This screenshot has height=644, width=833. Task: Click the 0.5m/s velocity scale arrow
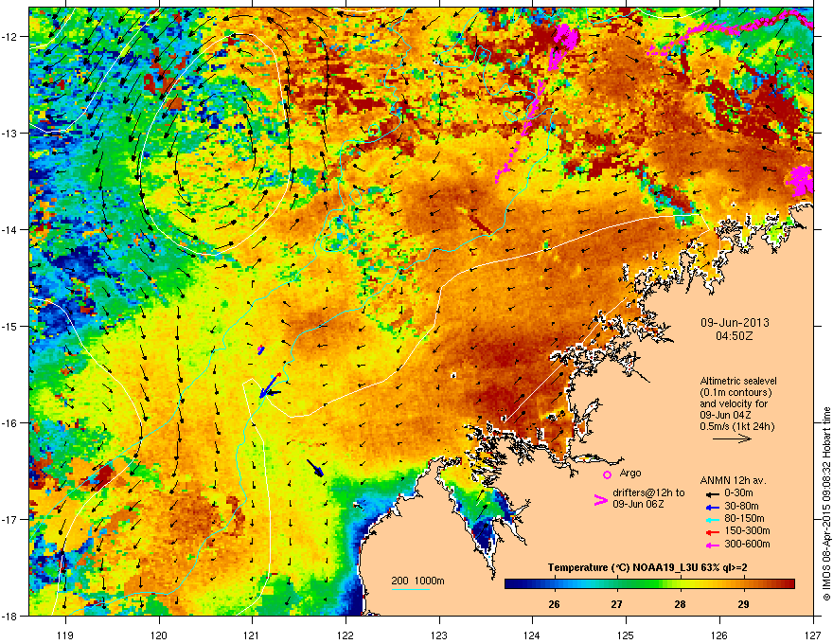(732, 438)
